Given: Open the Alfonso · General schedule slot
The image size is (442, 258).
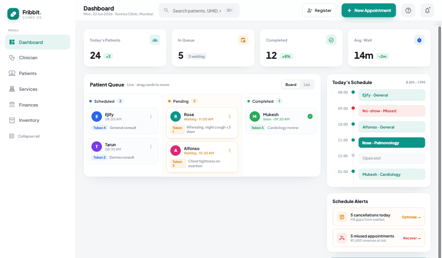Looking at the screenshot, I should point(392,127).
